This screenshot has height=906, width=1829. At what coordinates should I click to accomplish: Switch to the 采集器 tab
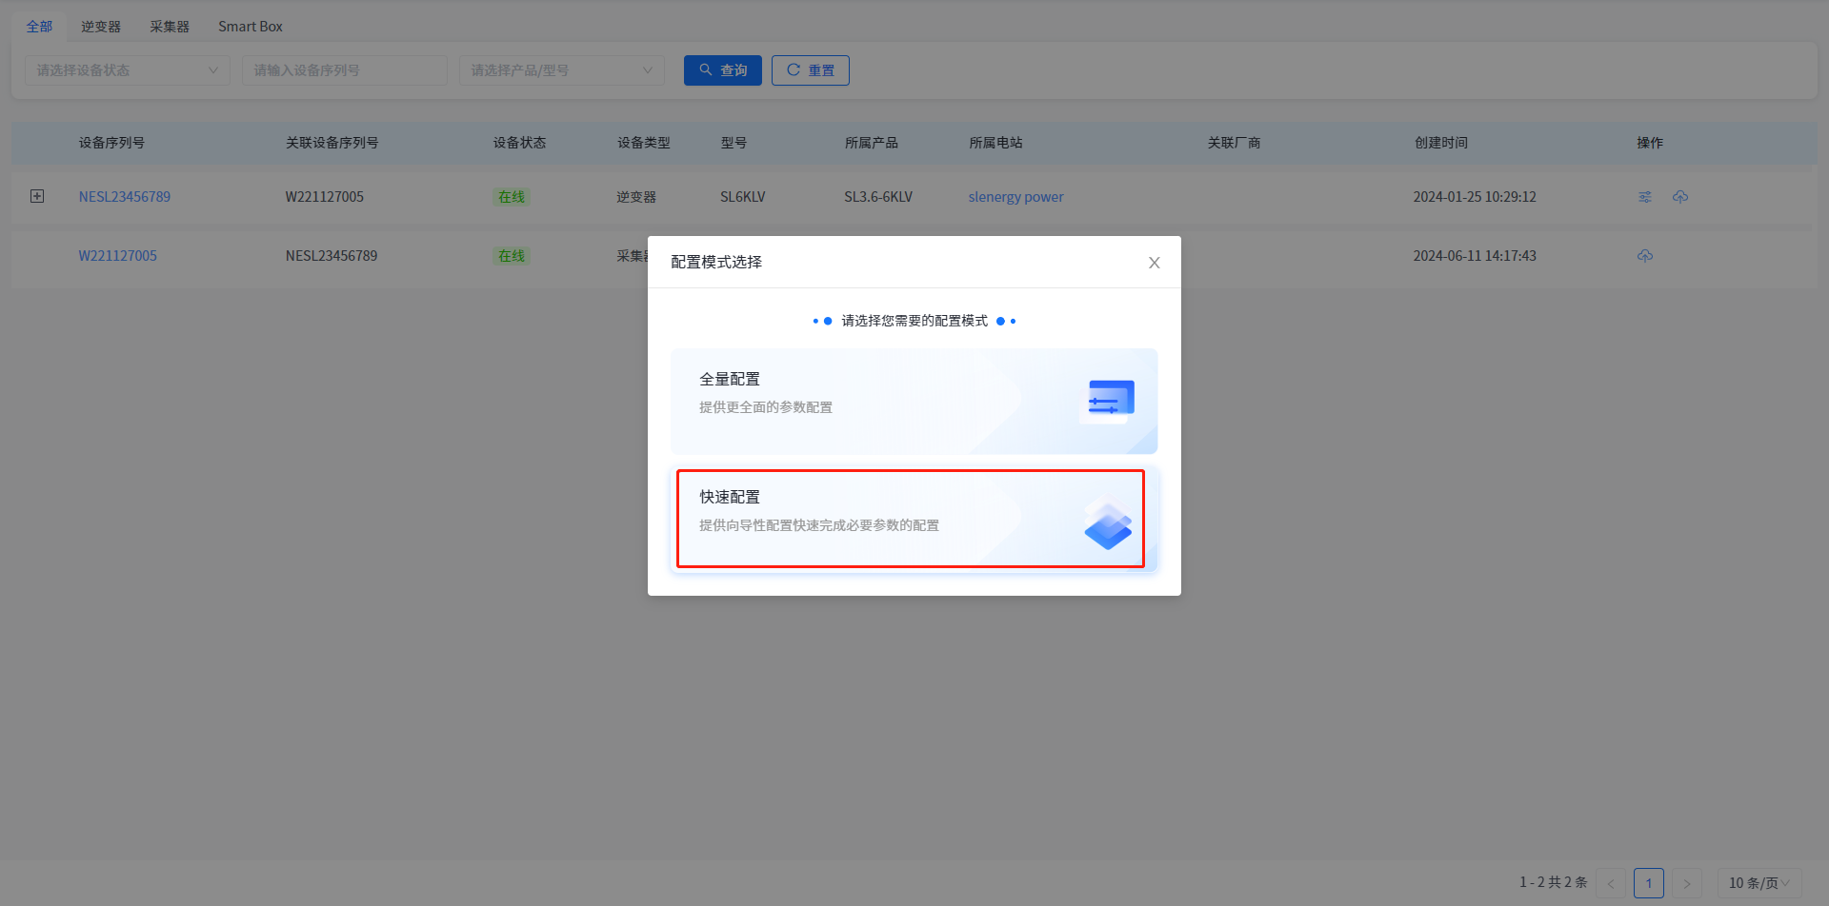click(170, 27)
